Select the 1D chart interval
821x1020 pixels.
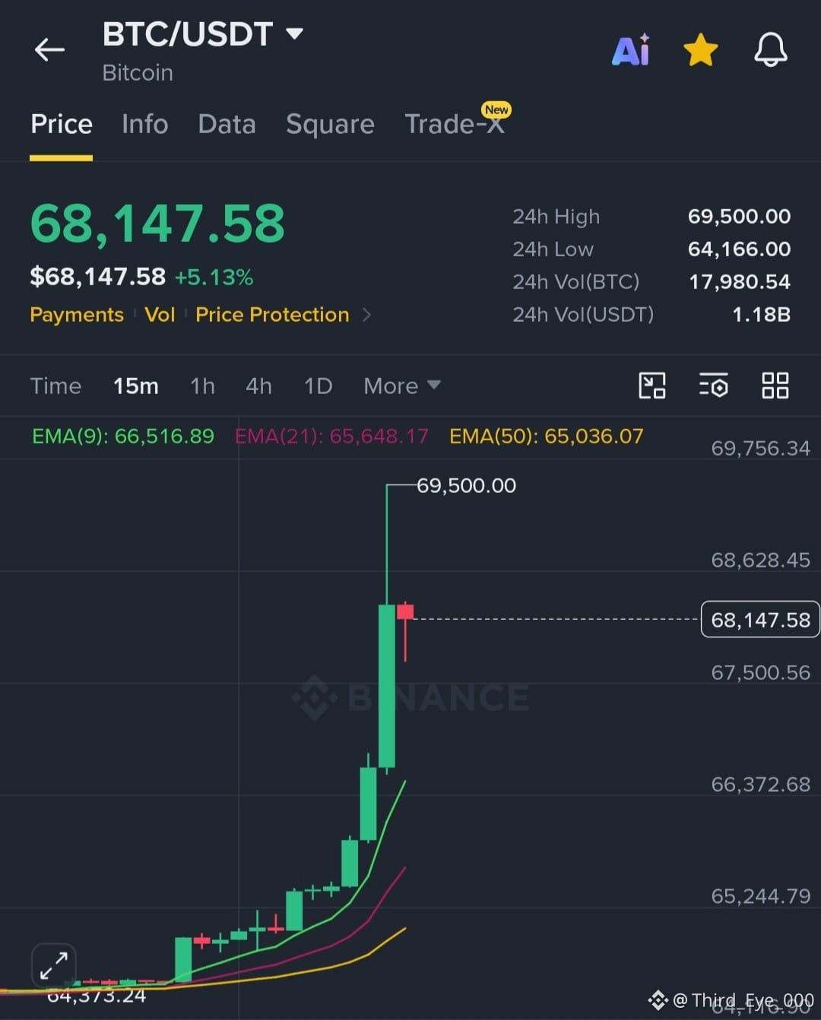318,386
